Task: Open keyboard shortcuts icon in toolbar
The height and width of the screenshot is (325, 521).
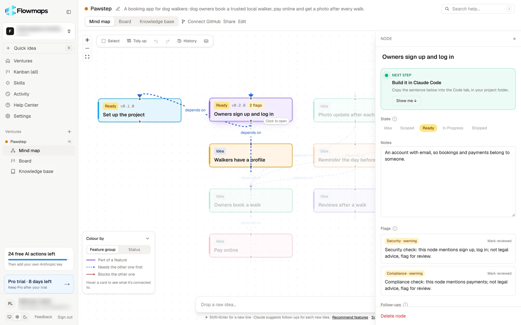Action: [206, 41]
